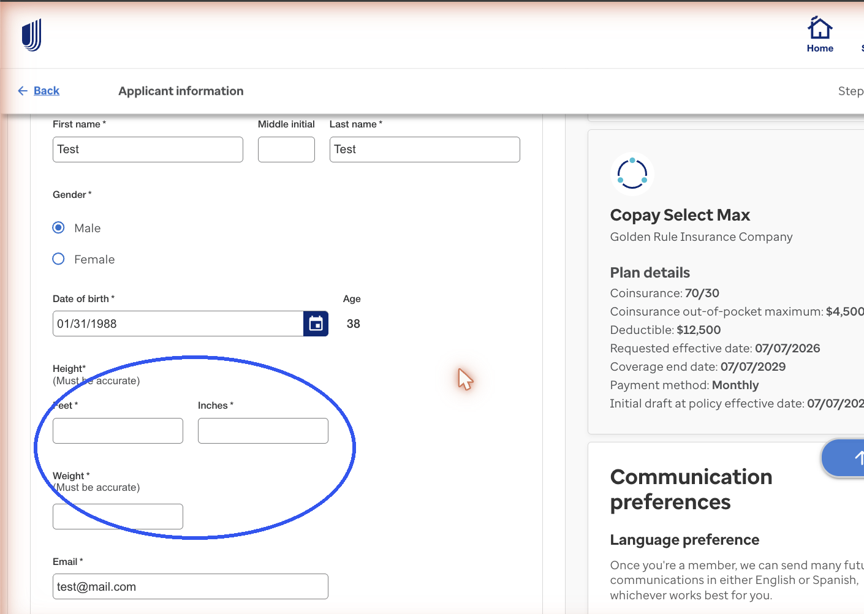The height and width of the screenshot is (614, 864).
Task: Click the Email input field
Action: pos(191,586)
